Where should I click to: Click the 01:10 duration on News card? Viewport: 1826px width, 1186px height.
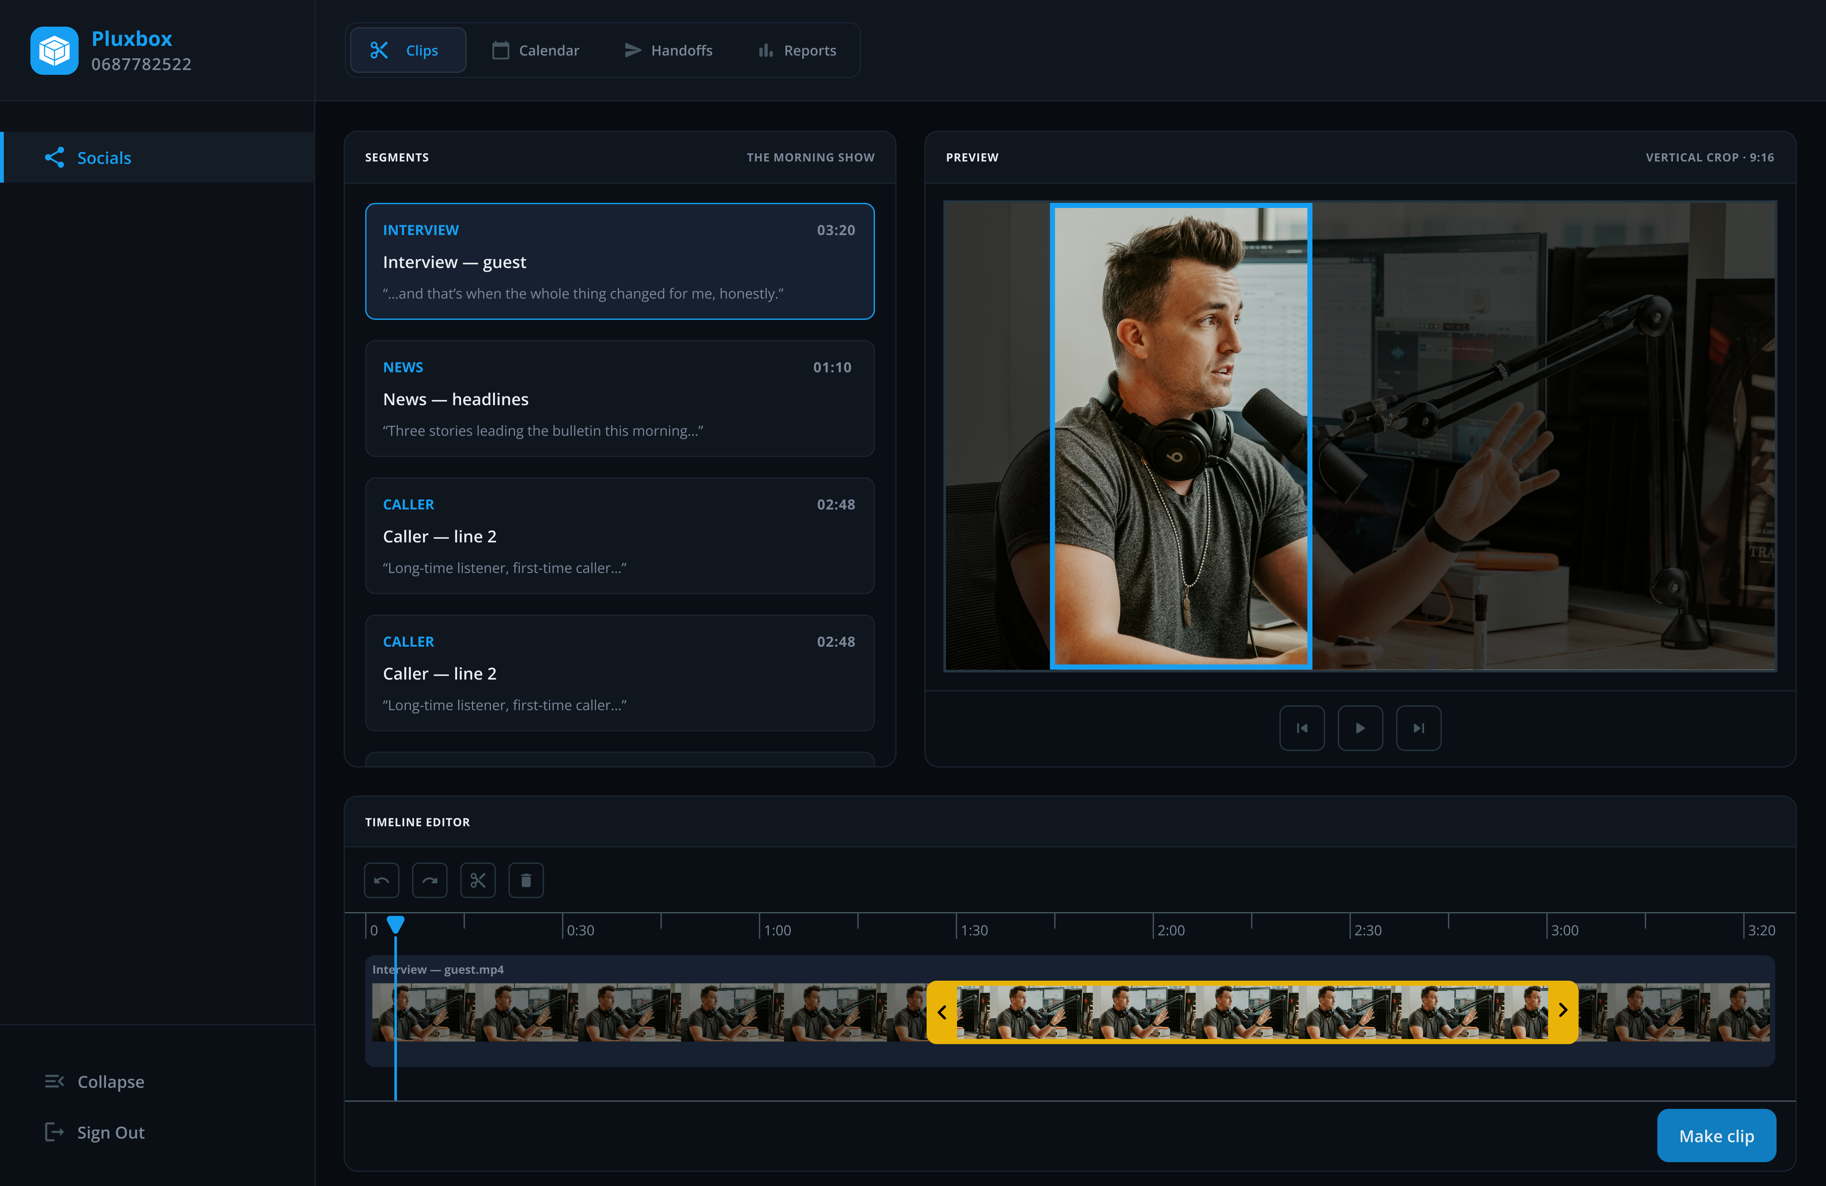pos(832,367)
